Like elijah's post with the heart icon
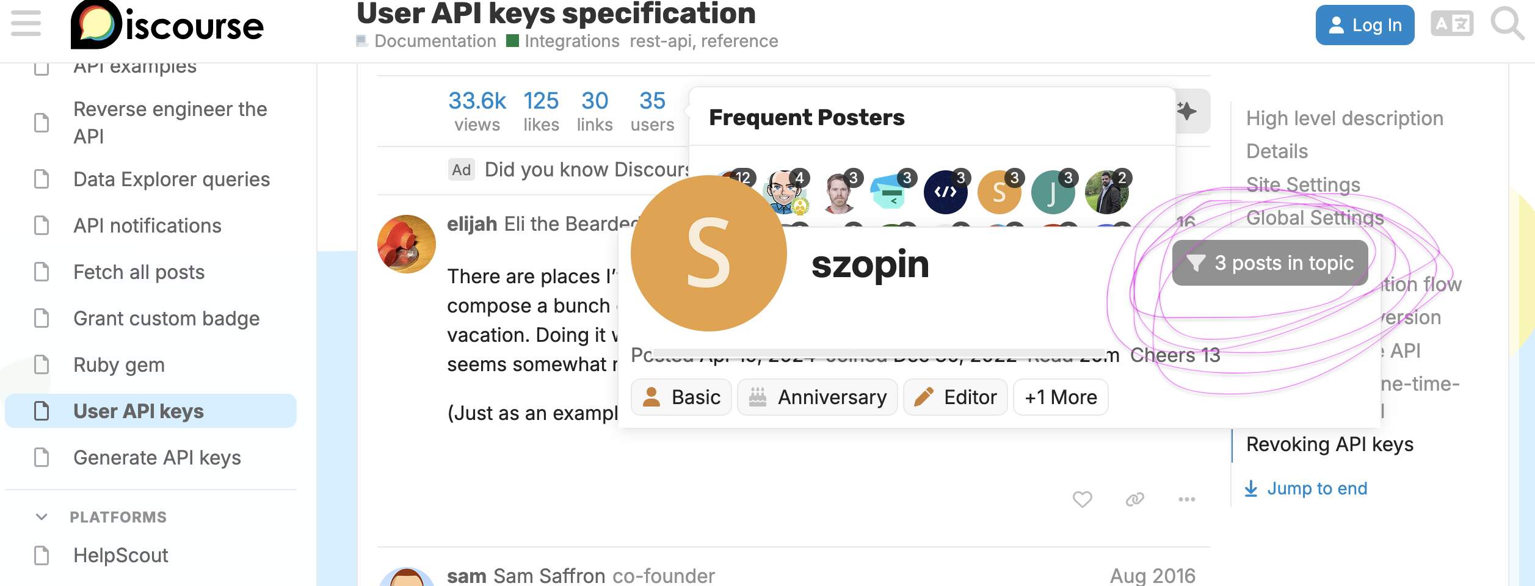The width and height of the screenshot is (1535, 586). 1082,499
